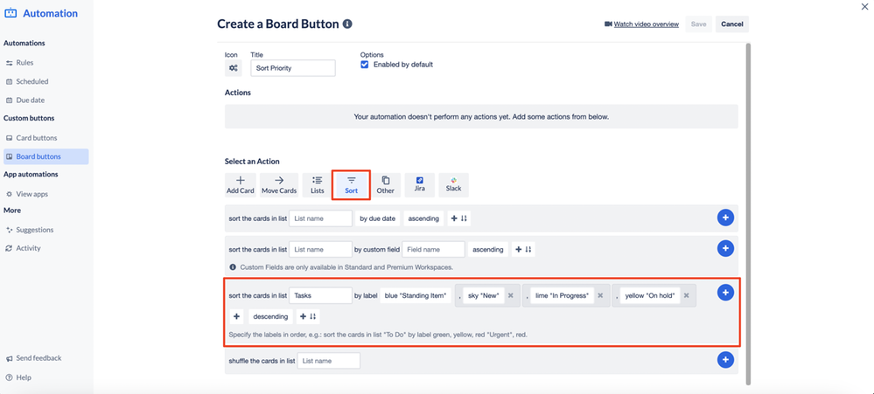Screen dimensions: 874x394
Task: Click List name field in custom field sort row
Action: click(x=320, y=249)
